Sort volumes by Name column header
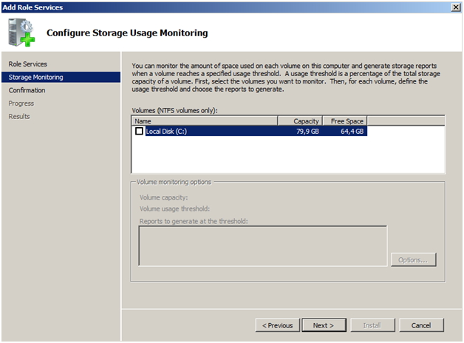Screen dimensions: 464x343 [x=204, y=120]
